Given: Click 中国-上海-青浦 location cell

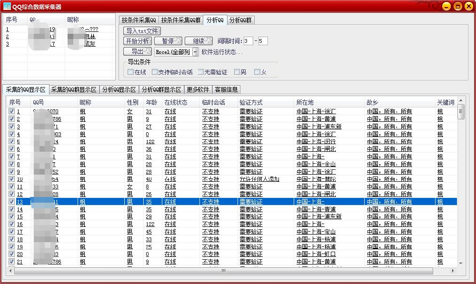Looking at the screenshot, I should (x=316, y=209).
